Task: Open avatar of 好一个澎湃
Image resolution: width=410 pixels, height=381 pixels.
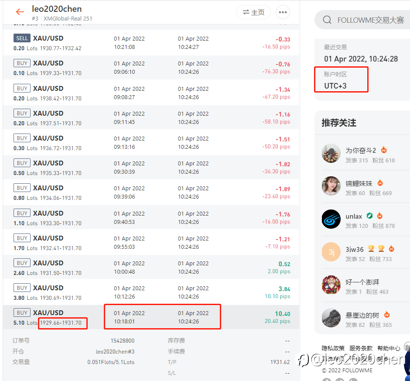Action: point(331,285)
